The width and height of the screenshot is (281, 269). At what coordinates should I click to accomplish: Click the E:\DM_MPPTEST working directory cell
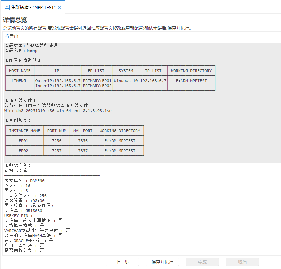click(191, 81)
